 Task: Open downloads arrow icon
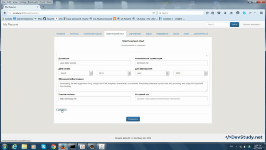(225, 13)
